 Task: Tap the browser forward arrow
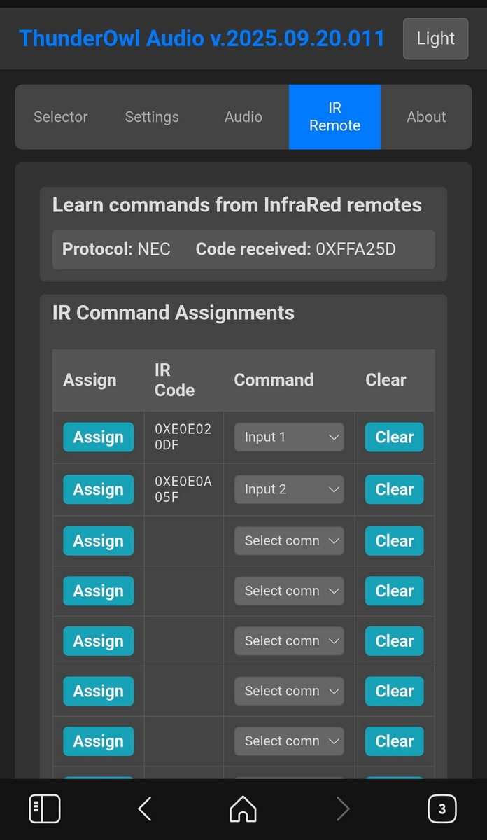343,809
